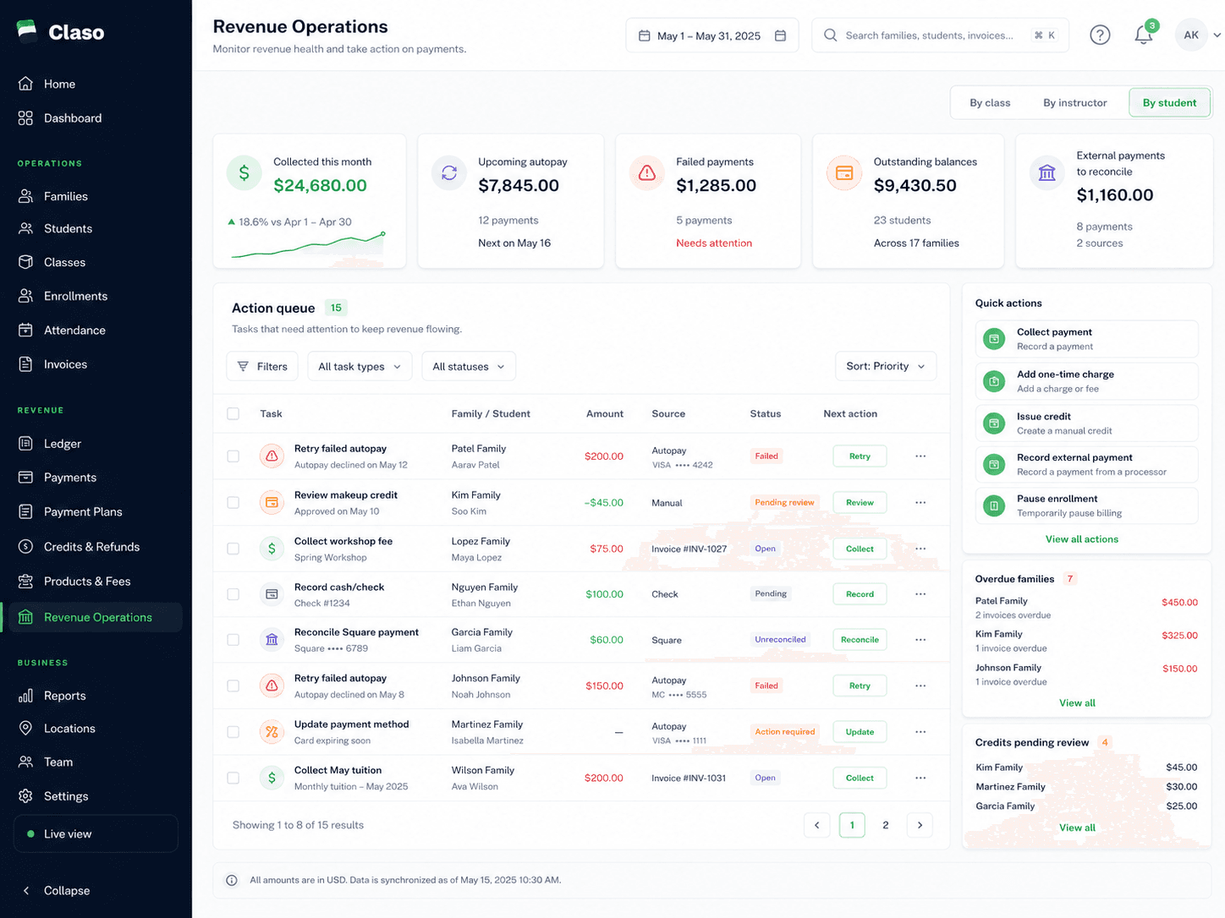Click the dollar icon on Collected card
The image size is (1225, 918).
(x=244, y=173)
